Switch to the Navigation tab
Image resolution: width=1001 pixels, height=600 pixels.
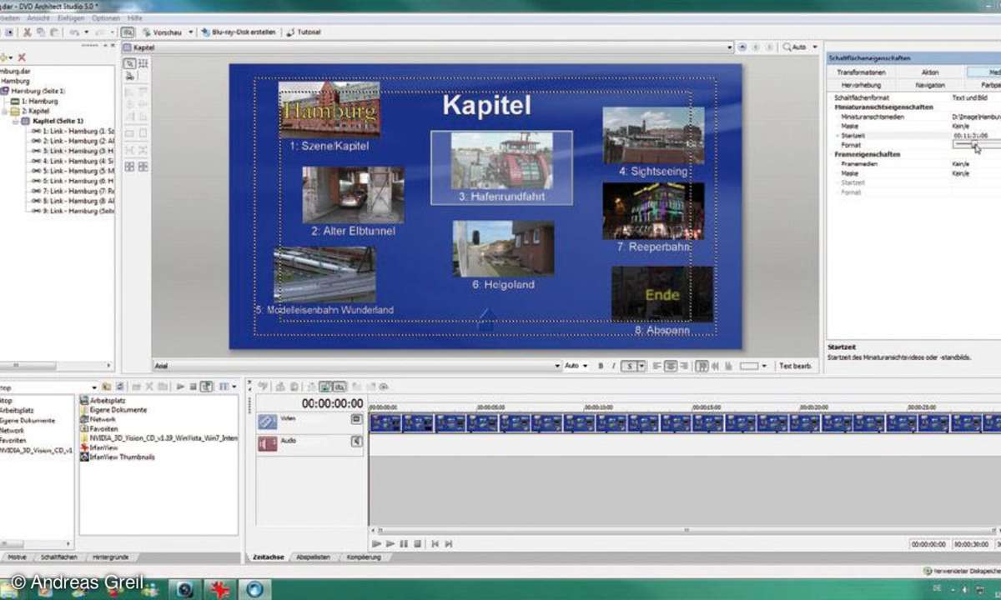point(930,85)
